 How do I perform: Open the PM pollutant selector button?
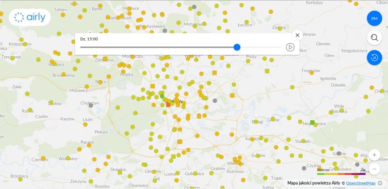[374, 18]
